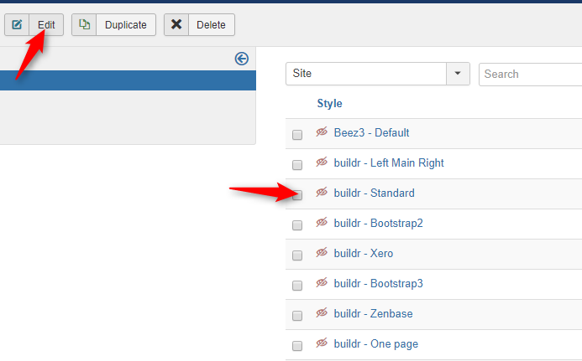The image size is (582, 361).
Task: Sort by the Style column header
Action: pyautogui.click(x=329, y=103)
